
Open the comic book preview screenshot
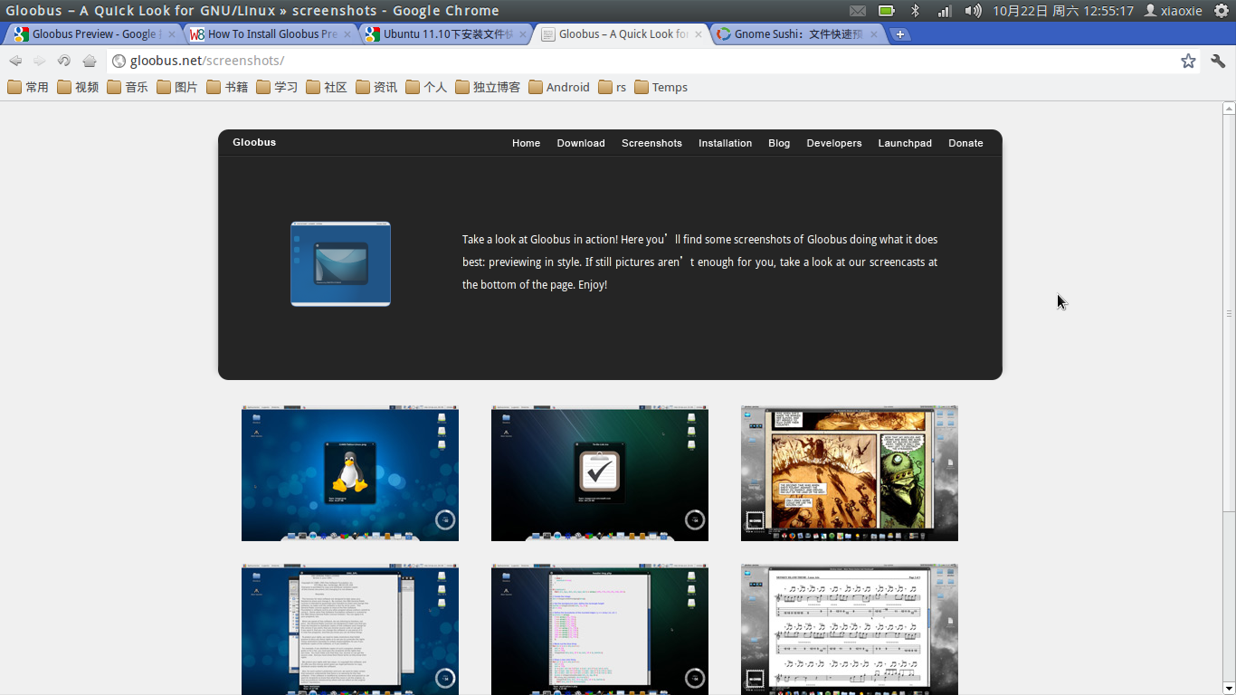point(850,473)
